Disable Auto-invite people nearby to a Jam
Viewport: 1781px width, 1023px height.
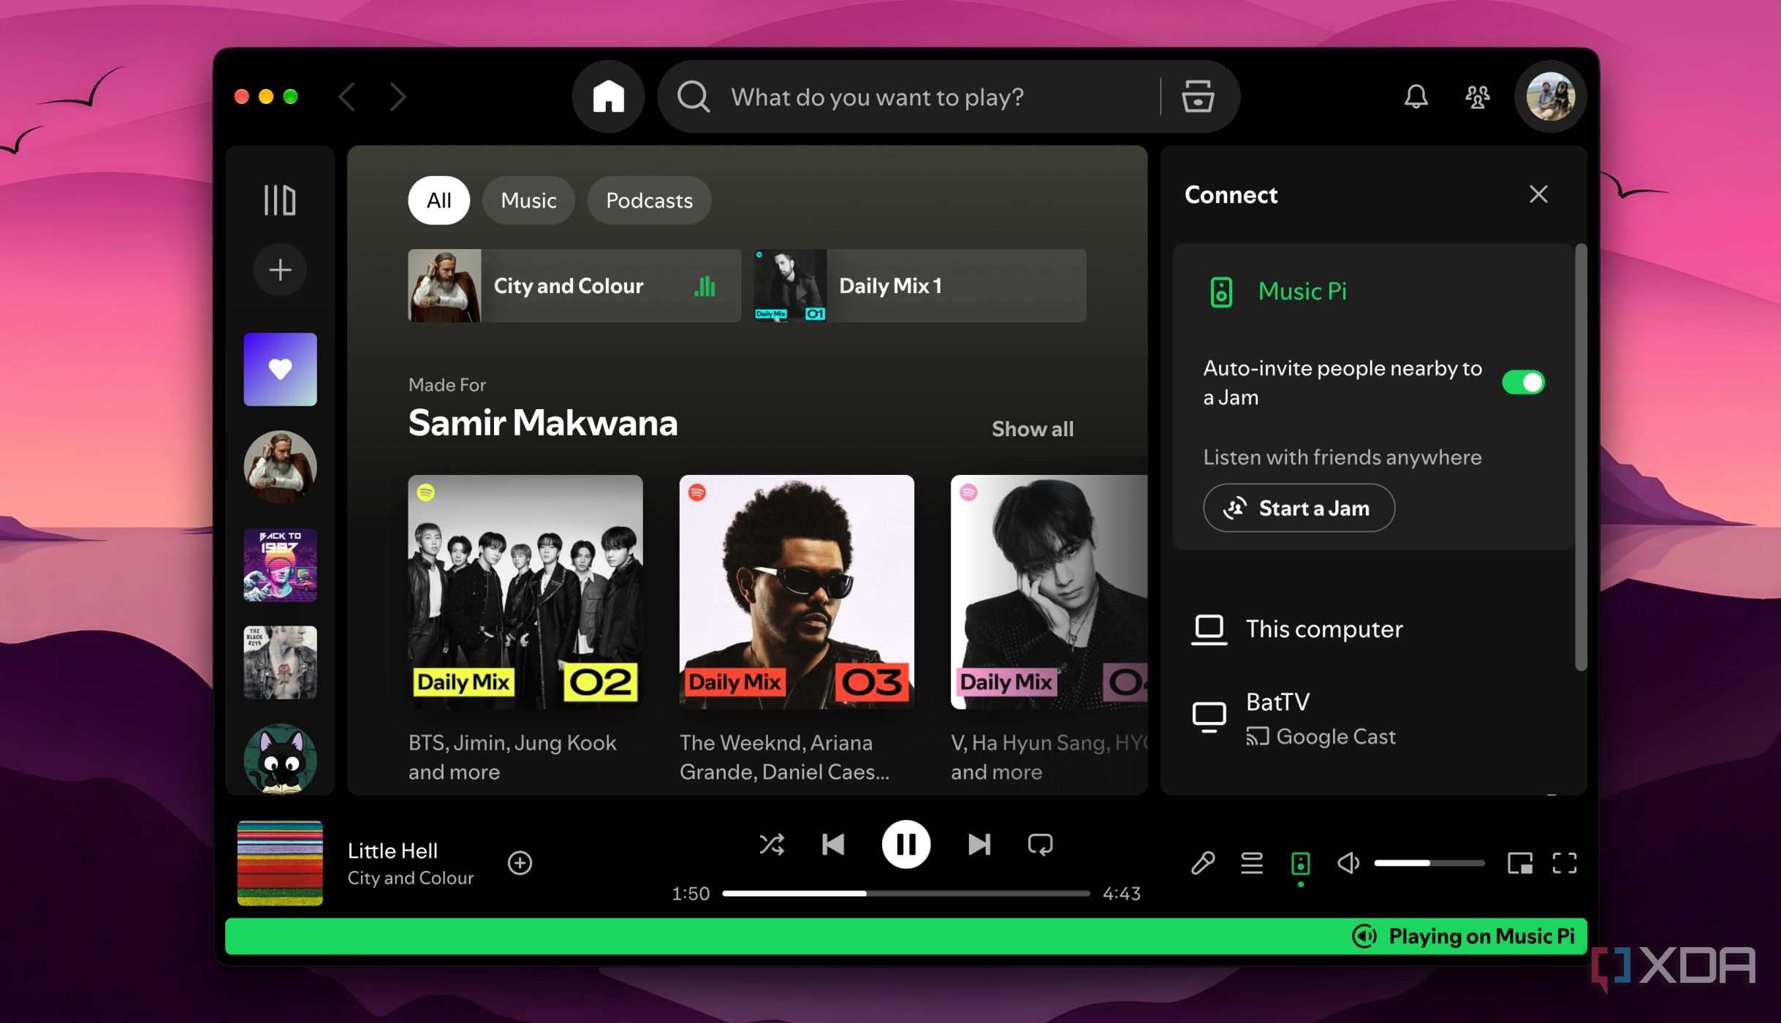click(1523, 382)
